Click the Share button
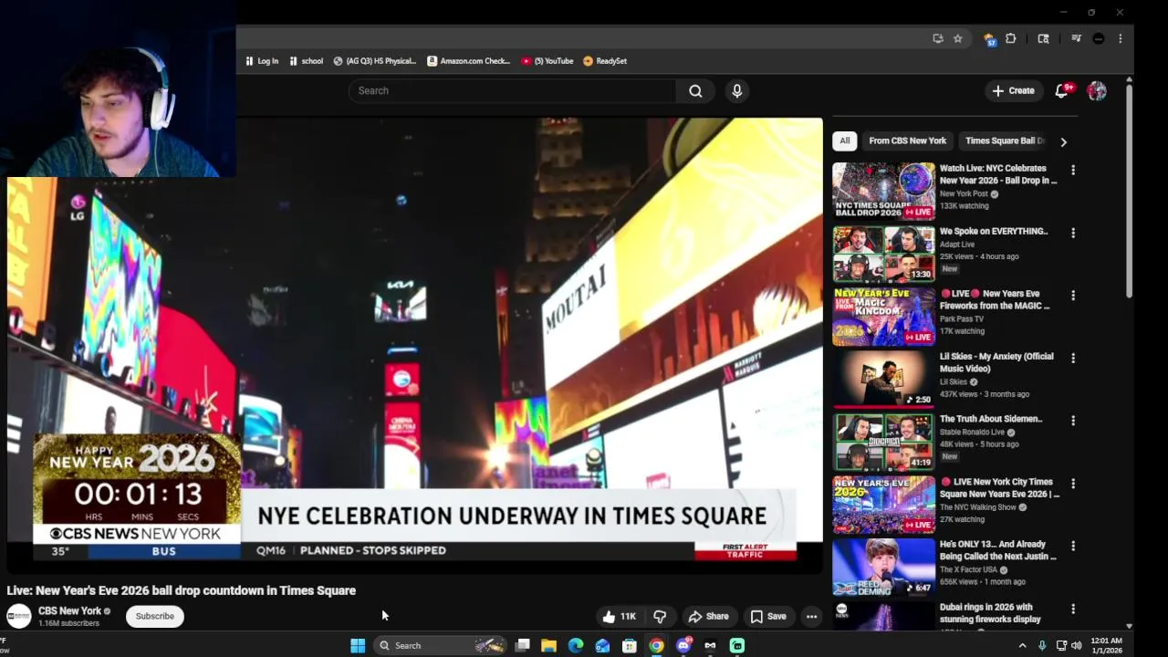 click(x=708, y=617)
